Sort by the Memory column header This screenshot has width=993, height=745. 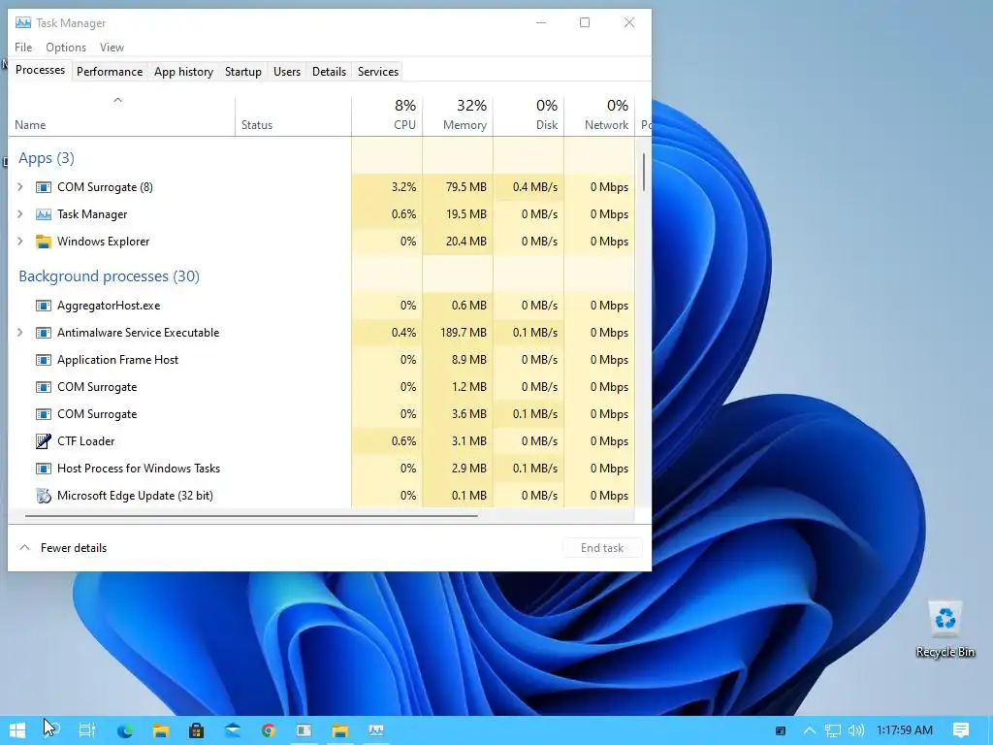458,116
